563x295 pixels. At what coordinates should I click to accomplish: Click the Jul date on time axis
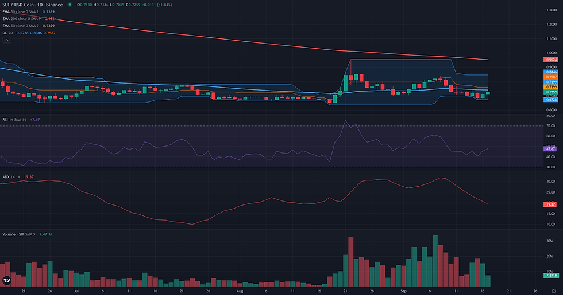pyautogui.click(x=76, y=291)
